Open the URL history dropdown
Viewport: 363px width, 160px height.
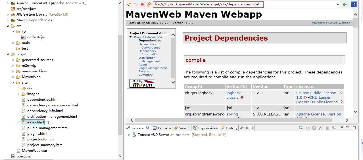click(338, 5)
